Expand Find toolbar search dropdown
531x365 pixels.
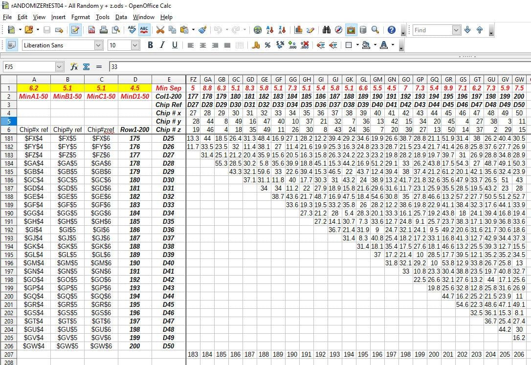[x=456, y=30]
